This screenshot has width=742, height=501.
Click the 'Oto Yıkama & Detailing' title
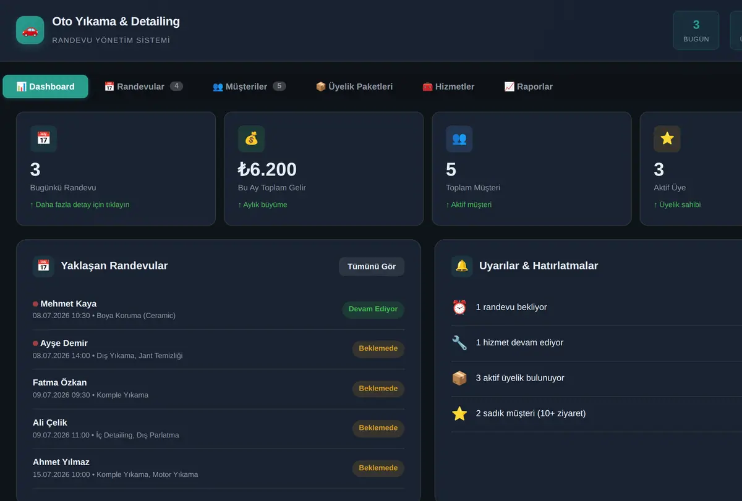tap(116, 22)
